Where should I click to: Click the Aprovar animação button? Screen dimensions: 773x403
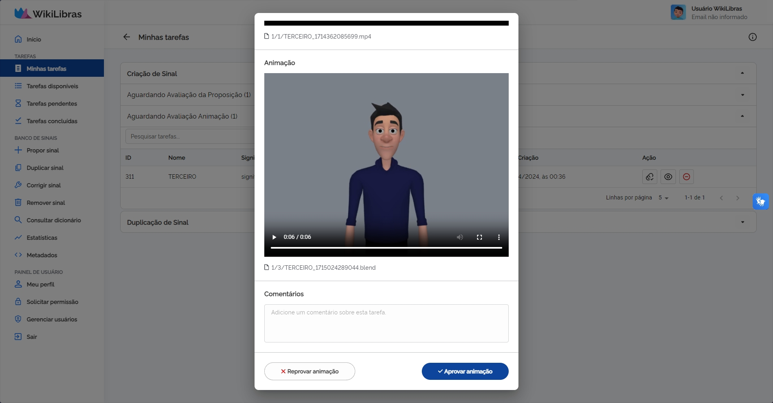(464, 371)
